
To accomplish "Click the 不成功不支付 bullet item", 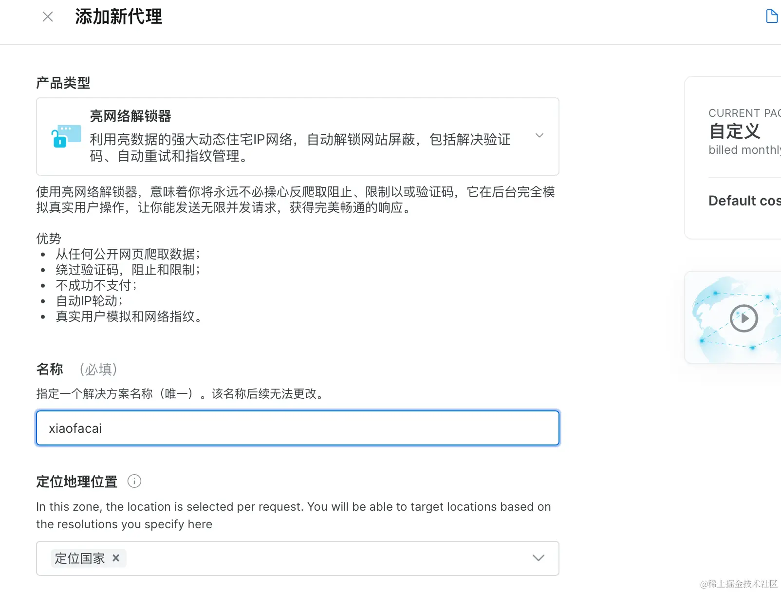I will pos(96,285).
